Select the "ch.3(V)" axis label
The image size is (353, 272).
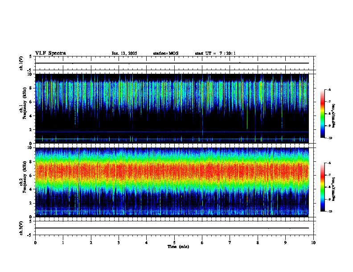(21, 228)
